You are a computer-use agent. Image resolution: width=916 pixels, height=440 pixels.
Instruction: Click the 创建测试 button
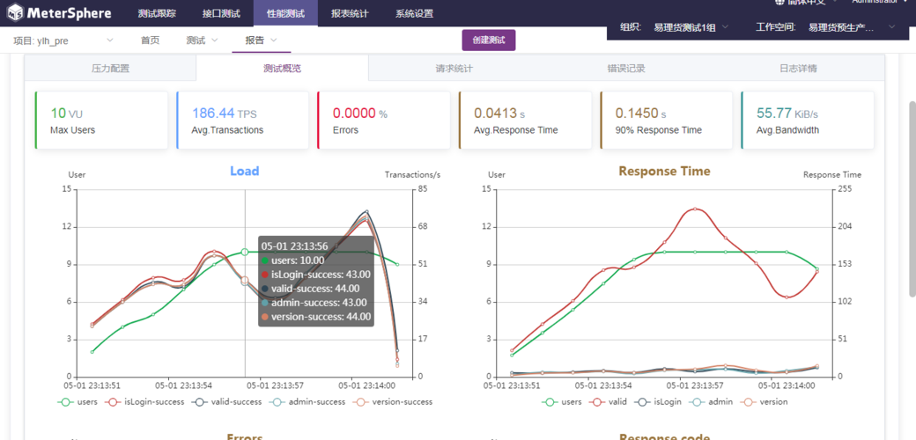click(489, 40)
